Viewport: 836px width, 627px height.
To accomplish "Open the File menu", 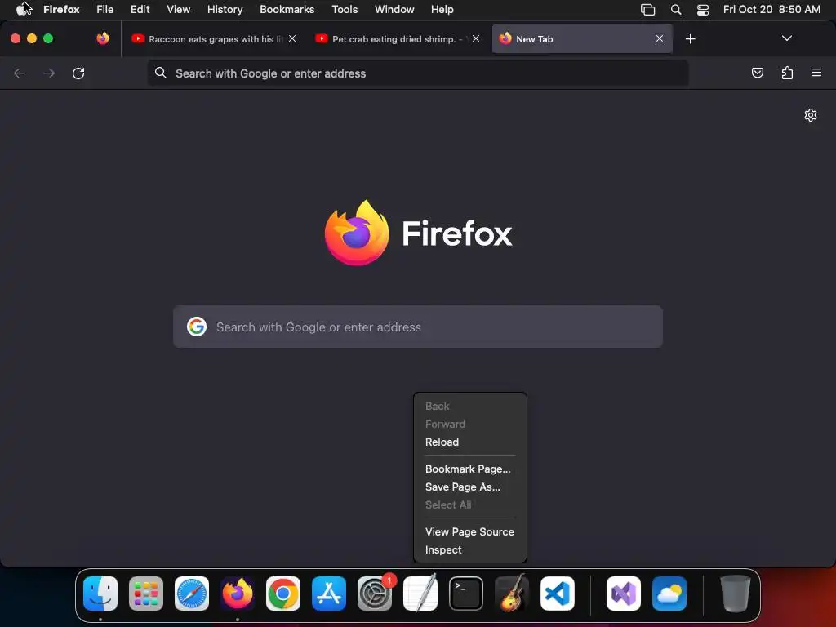I will pyautogui.click(x=105, y=9).
